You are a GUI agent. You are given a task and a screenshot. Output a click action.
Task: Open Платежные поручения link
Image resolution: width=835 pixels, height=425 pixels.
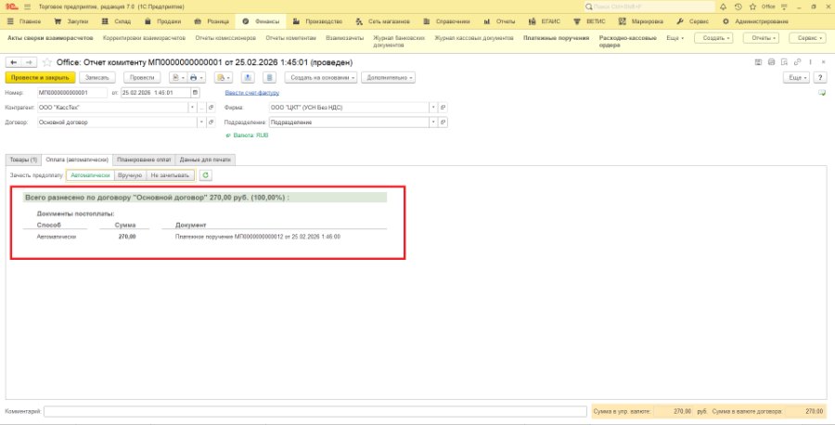[x=556, y=38]
